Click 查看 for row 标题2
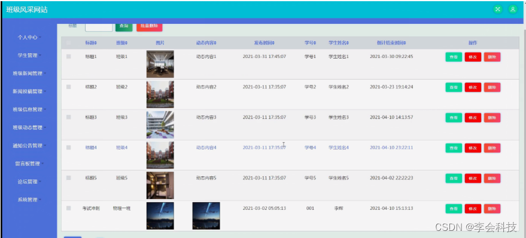This screenshot has height=238, width=526. [454, 87]
